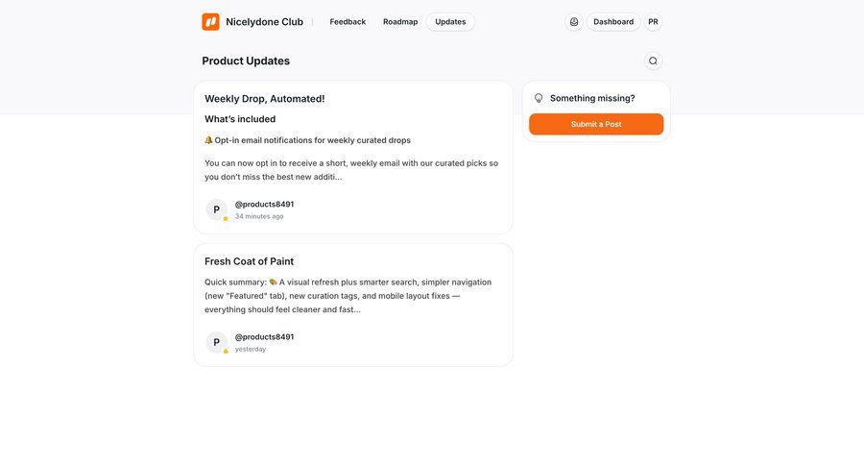
Task: Click the lightbulb icon beside Something missing
Action: [539, 98]
